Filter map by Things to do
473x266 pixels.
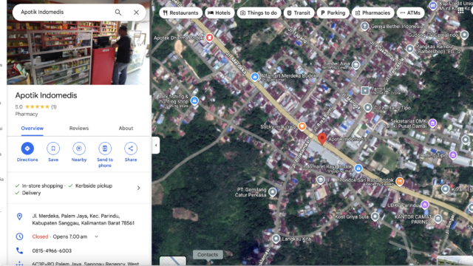tap(259, 13)
